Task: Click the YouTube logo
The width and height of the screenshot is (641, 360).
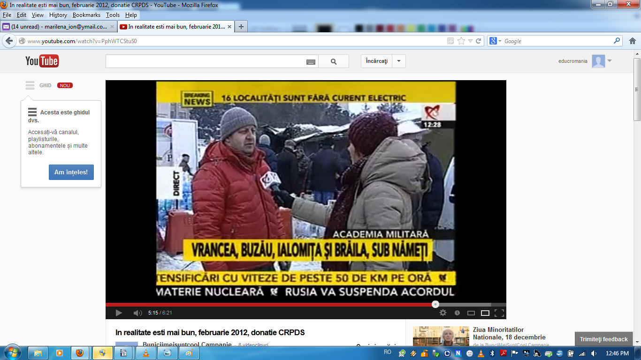Action: (x=42, y=61)
